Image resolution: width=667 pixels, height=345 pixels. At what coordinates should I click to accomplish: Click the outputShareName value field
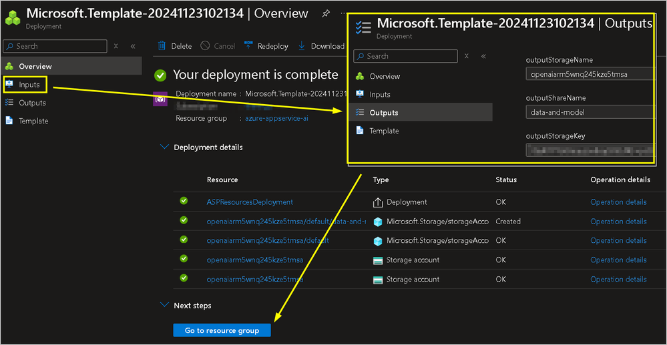[590, 112]
